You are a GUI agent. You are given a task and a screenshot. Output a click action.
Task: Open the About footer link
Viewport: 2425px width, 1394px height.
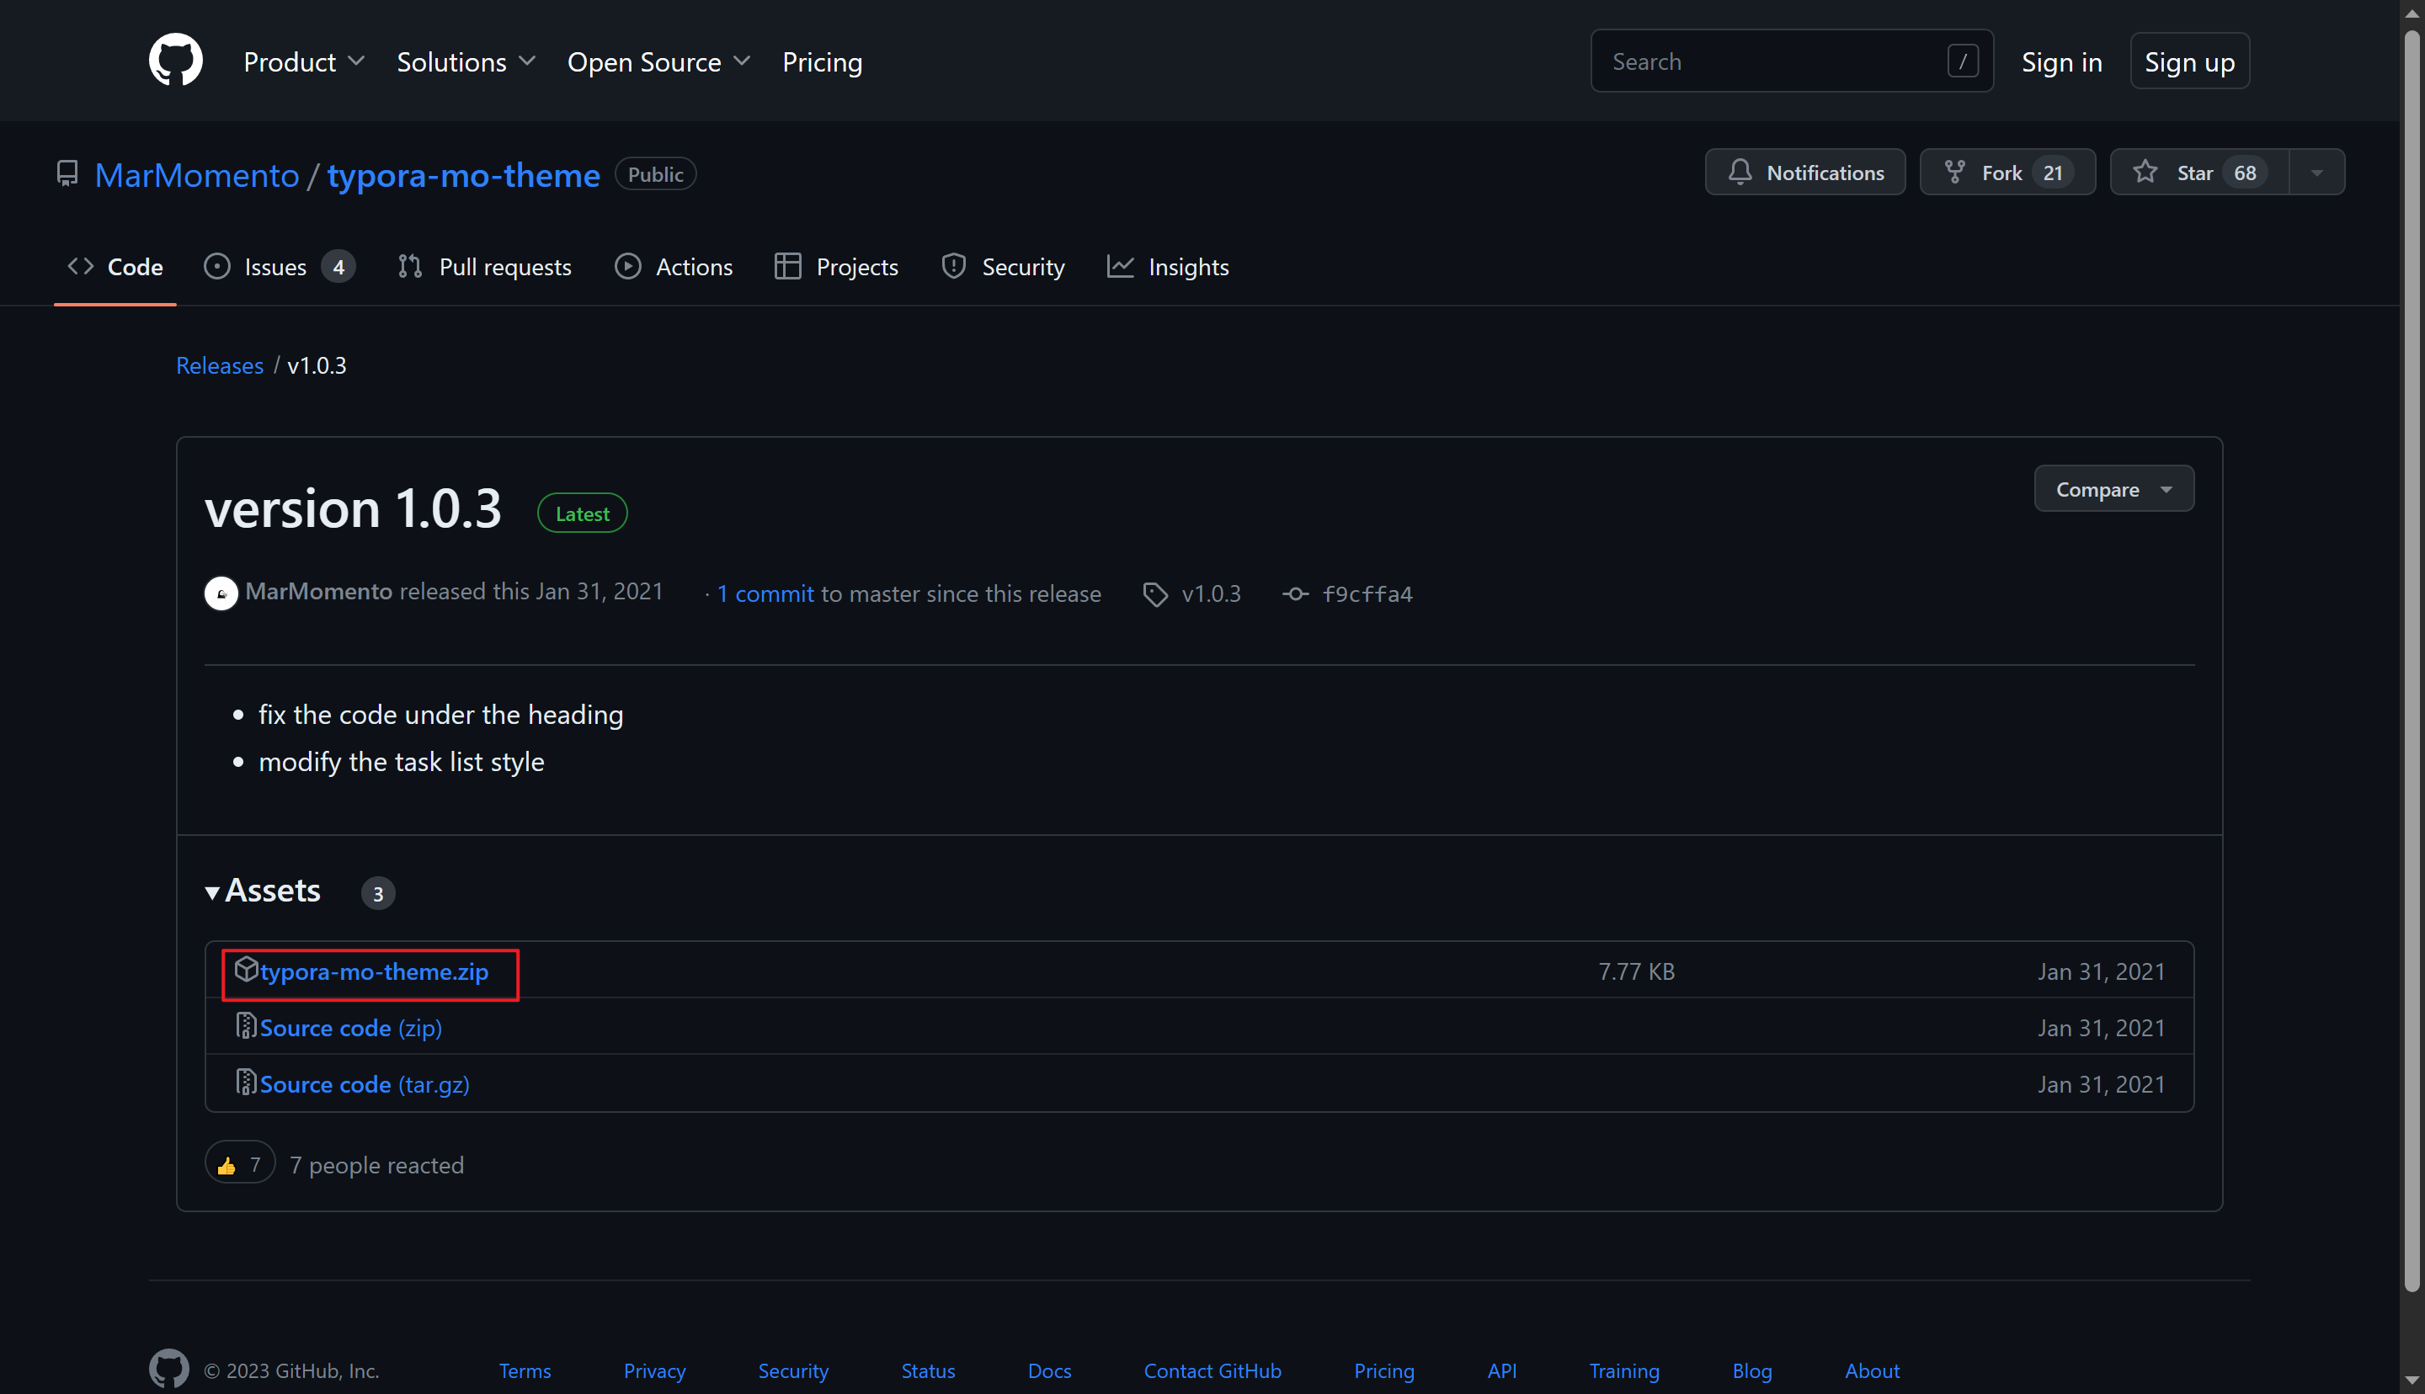coord(1872,1370)
